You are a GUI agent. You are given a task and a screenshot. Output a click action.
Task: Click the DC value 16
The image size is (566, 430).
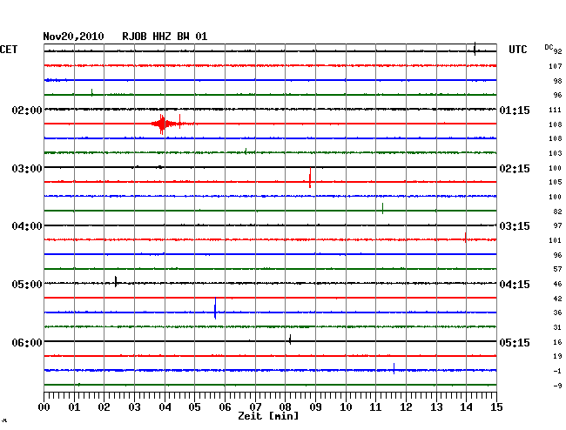(x=557, y=342)
